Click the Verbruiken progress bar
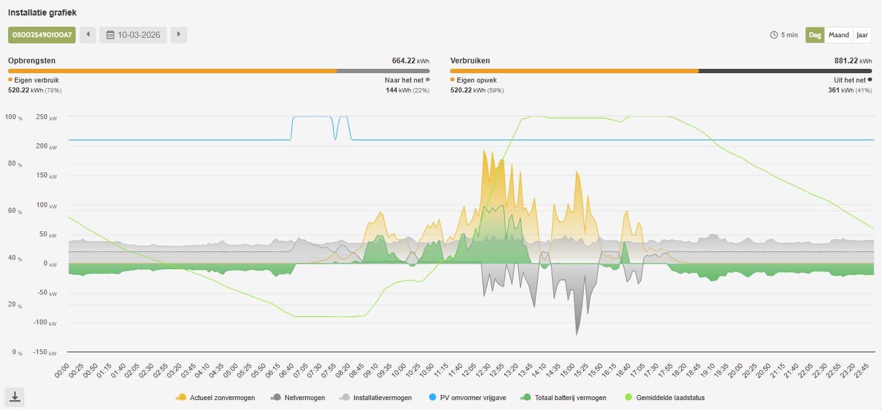This screenshot has width=882, height=410. pos(661,71)
